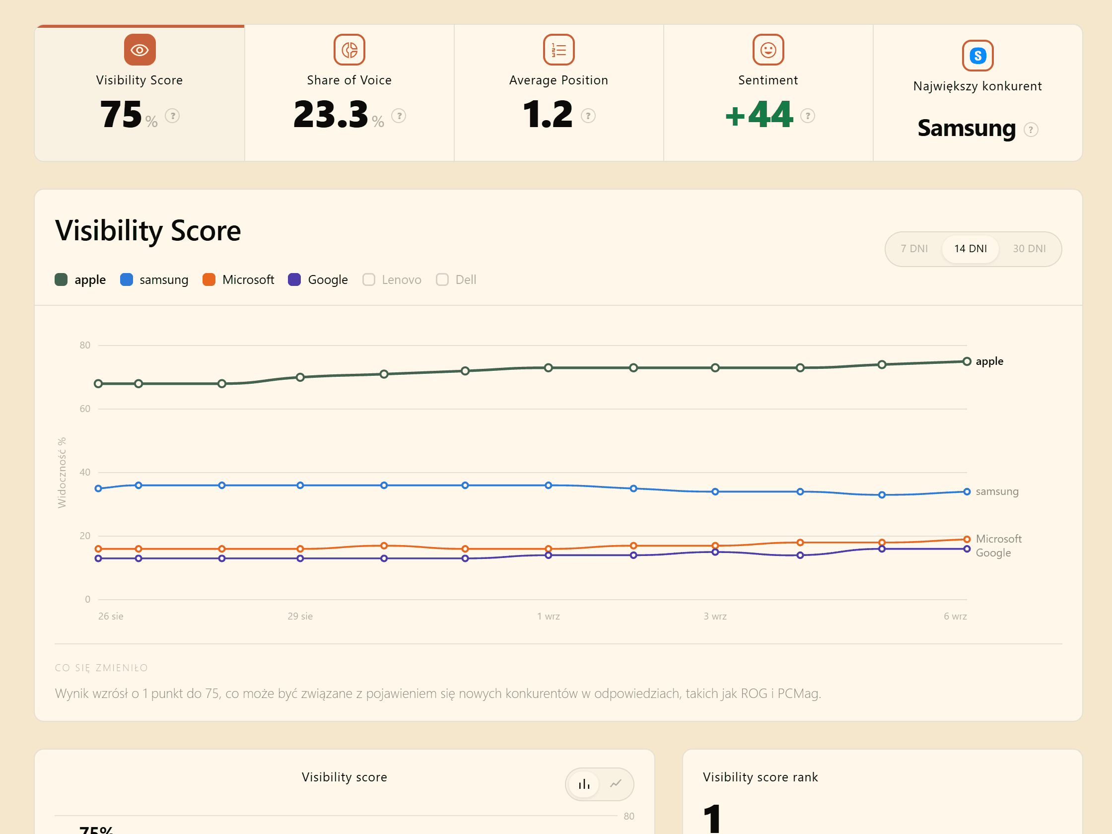Switch to bar chart view icon
The width and height of the screenshot is (1112, 834).
584,784
